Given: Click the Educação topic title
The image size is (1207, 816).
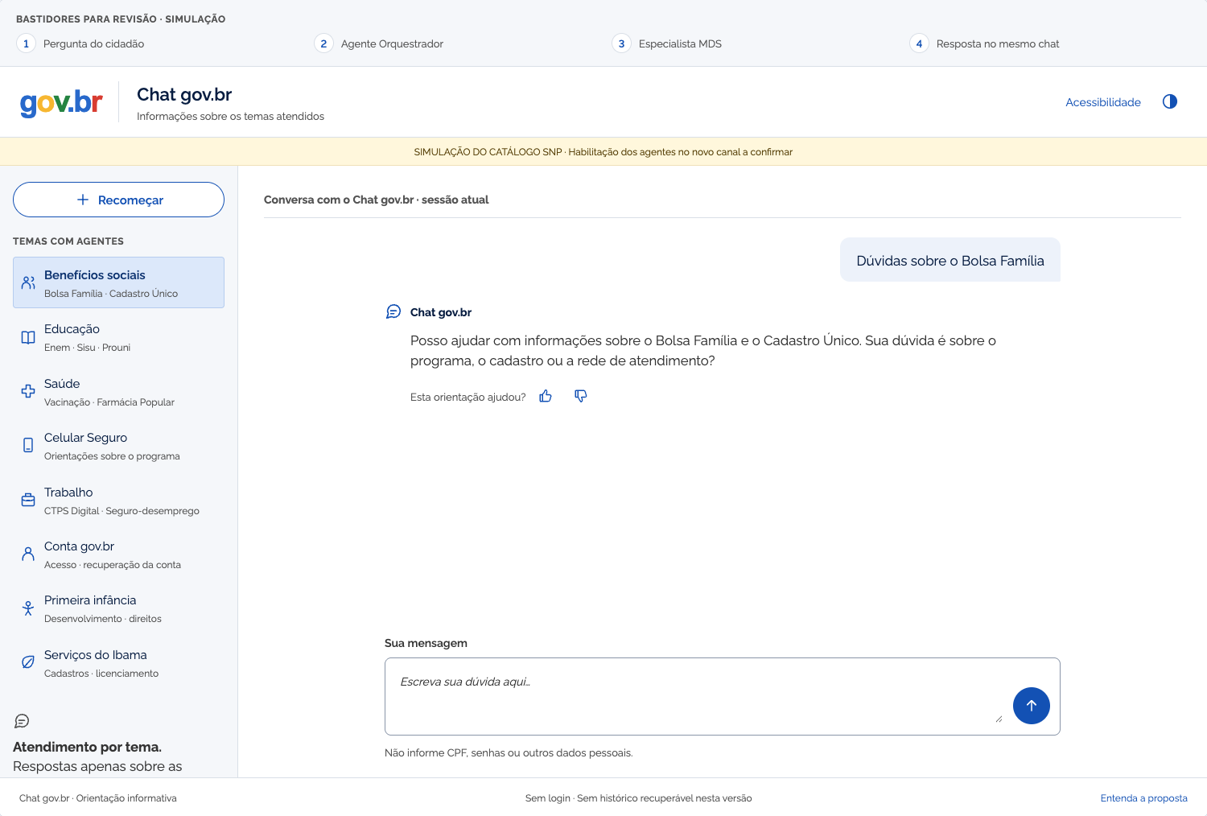Looking at the screenshot, I should tap(72, 329).
